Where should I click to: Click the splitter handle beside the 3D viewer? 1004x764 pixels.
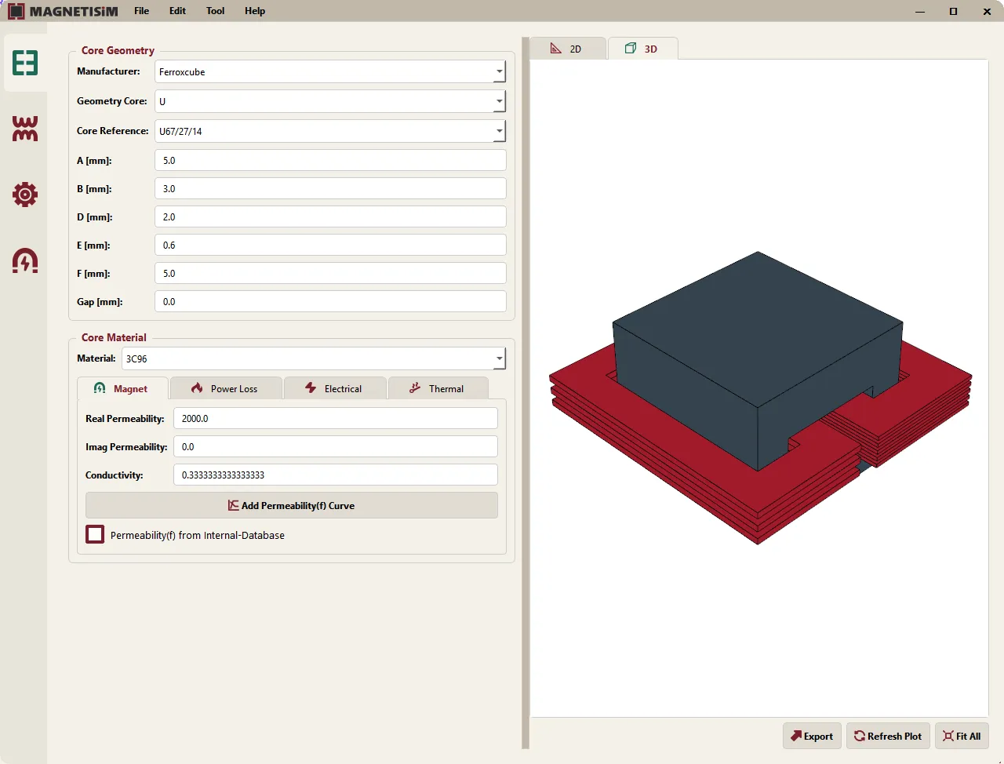pyautogui.click(x=526, y=392)
